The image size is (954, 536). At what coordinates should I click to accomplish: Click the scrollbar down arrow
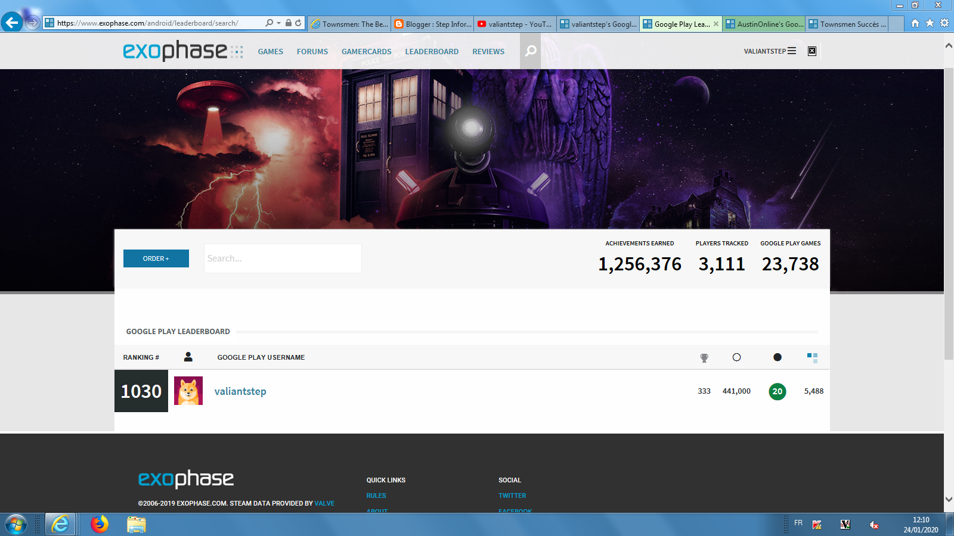click(949, 499)
